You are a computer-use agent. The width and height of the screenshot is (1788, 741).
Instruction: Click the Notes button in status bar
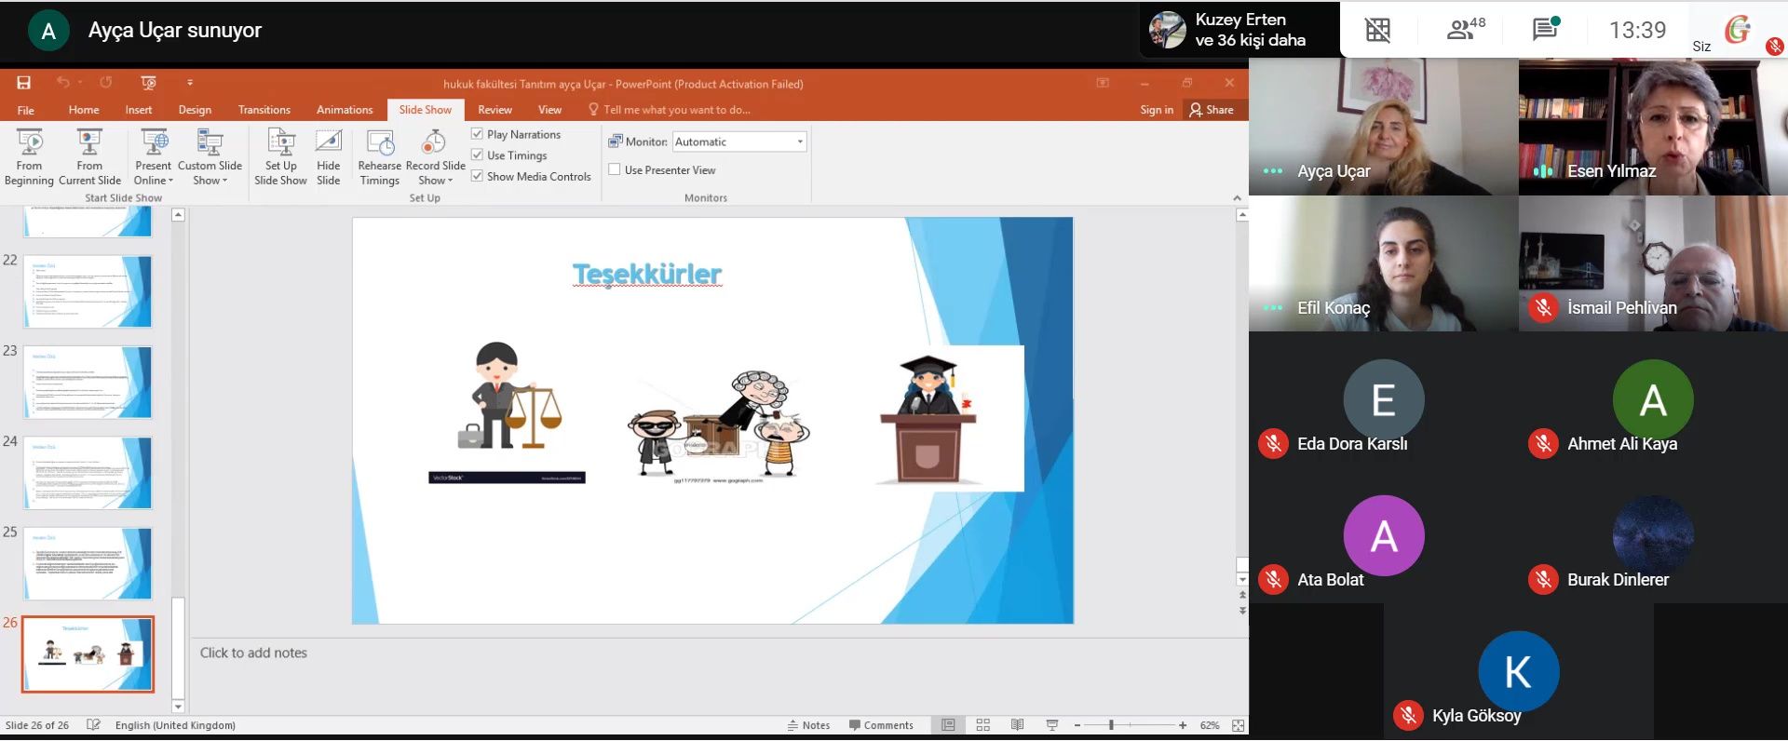(x=808, y=725)
